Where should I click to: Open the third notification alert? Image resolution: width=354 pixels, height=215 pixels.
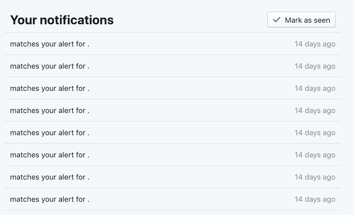tap(50, 88)
